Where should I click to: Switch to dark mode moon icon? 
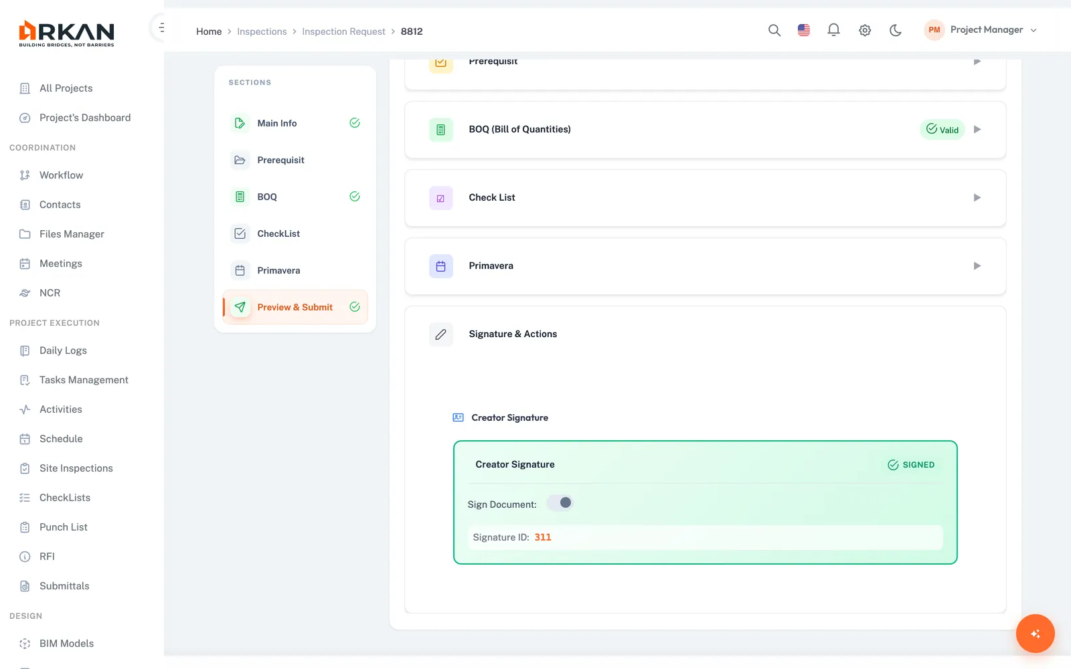(896, 30)
